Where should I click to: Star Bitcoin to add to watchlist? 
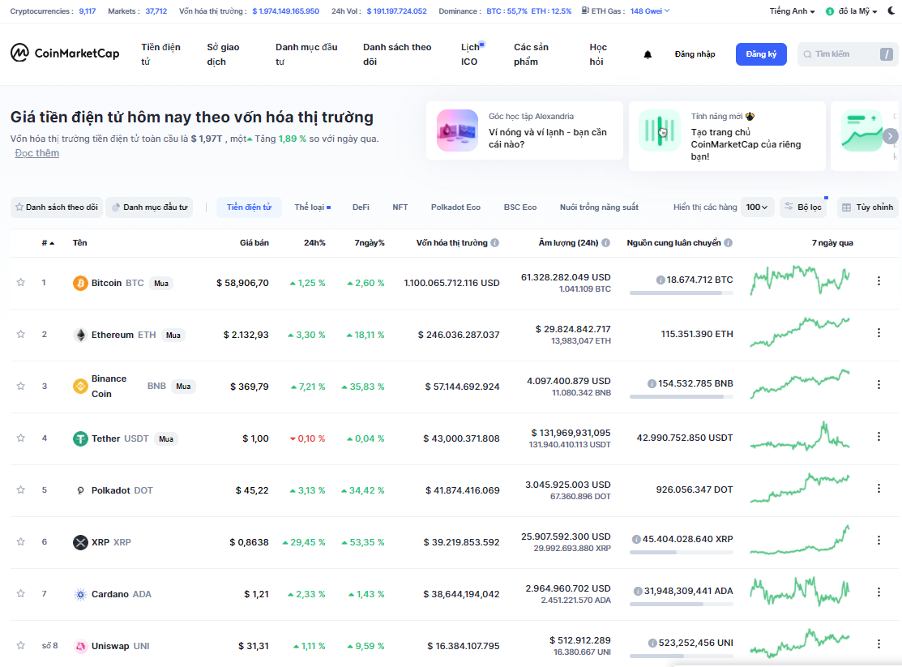tap(21, 282)
